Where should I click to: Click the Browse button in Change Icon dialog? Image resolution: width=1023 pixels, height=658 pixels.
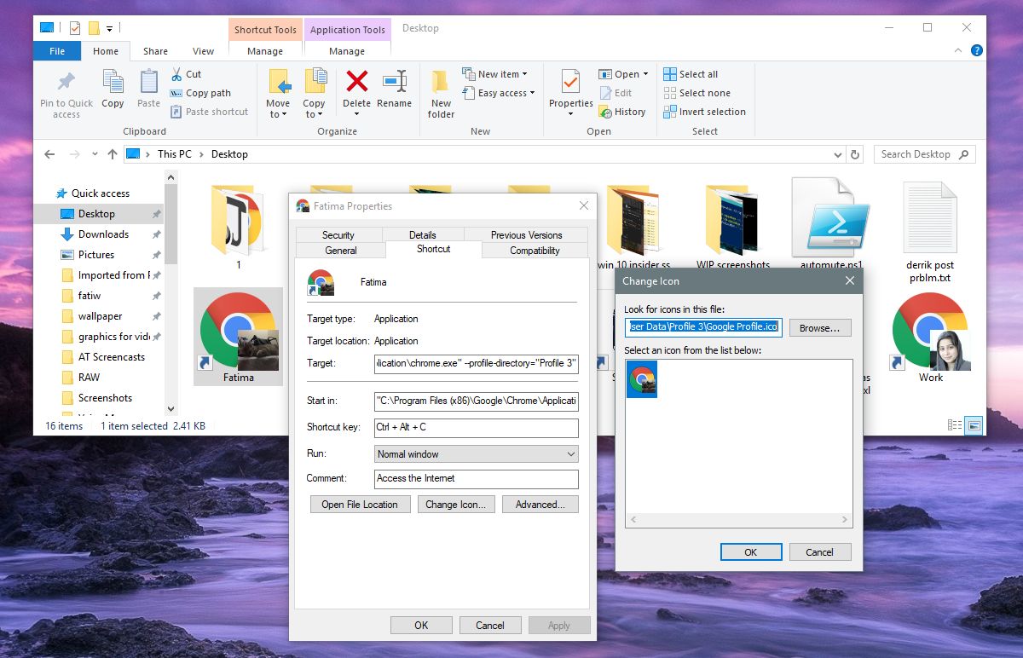tap(819, 327)
